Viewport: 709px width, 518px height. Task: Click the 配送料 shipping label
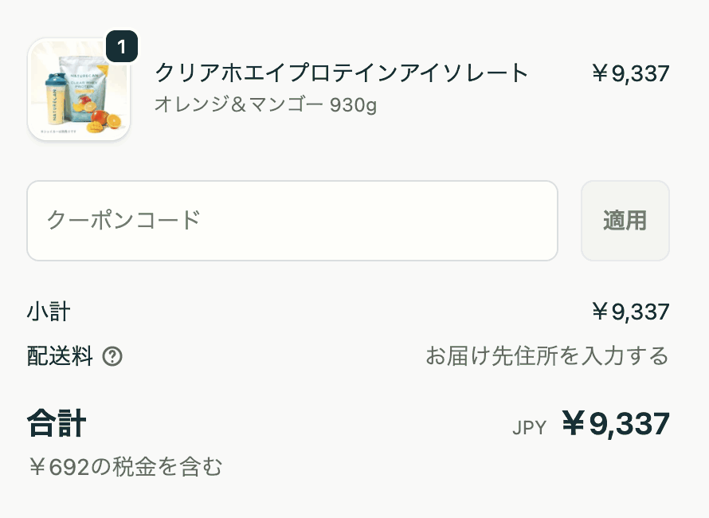[60, 357]
